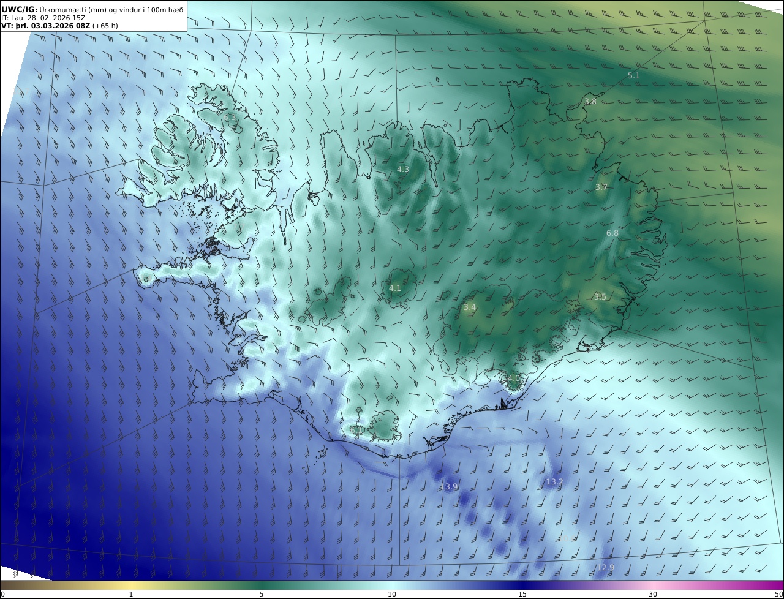Click the 4.3 value in north Iceland
784x599 pixels.
tap(403, 169)
